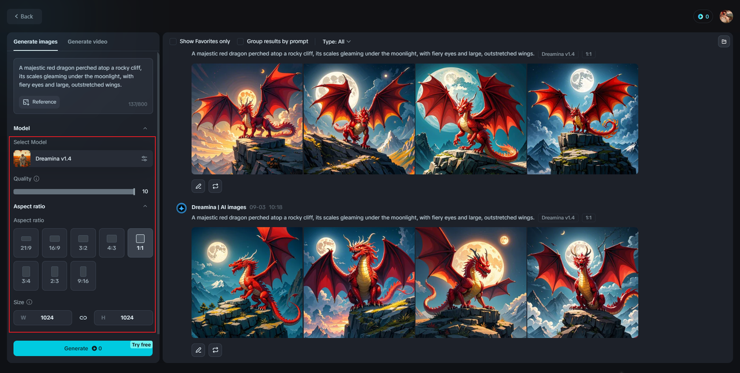Enable Show Favorites only checkbox

173,42
